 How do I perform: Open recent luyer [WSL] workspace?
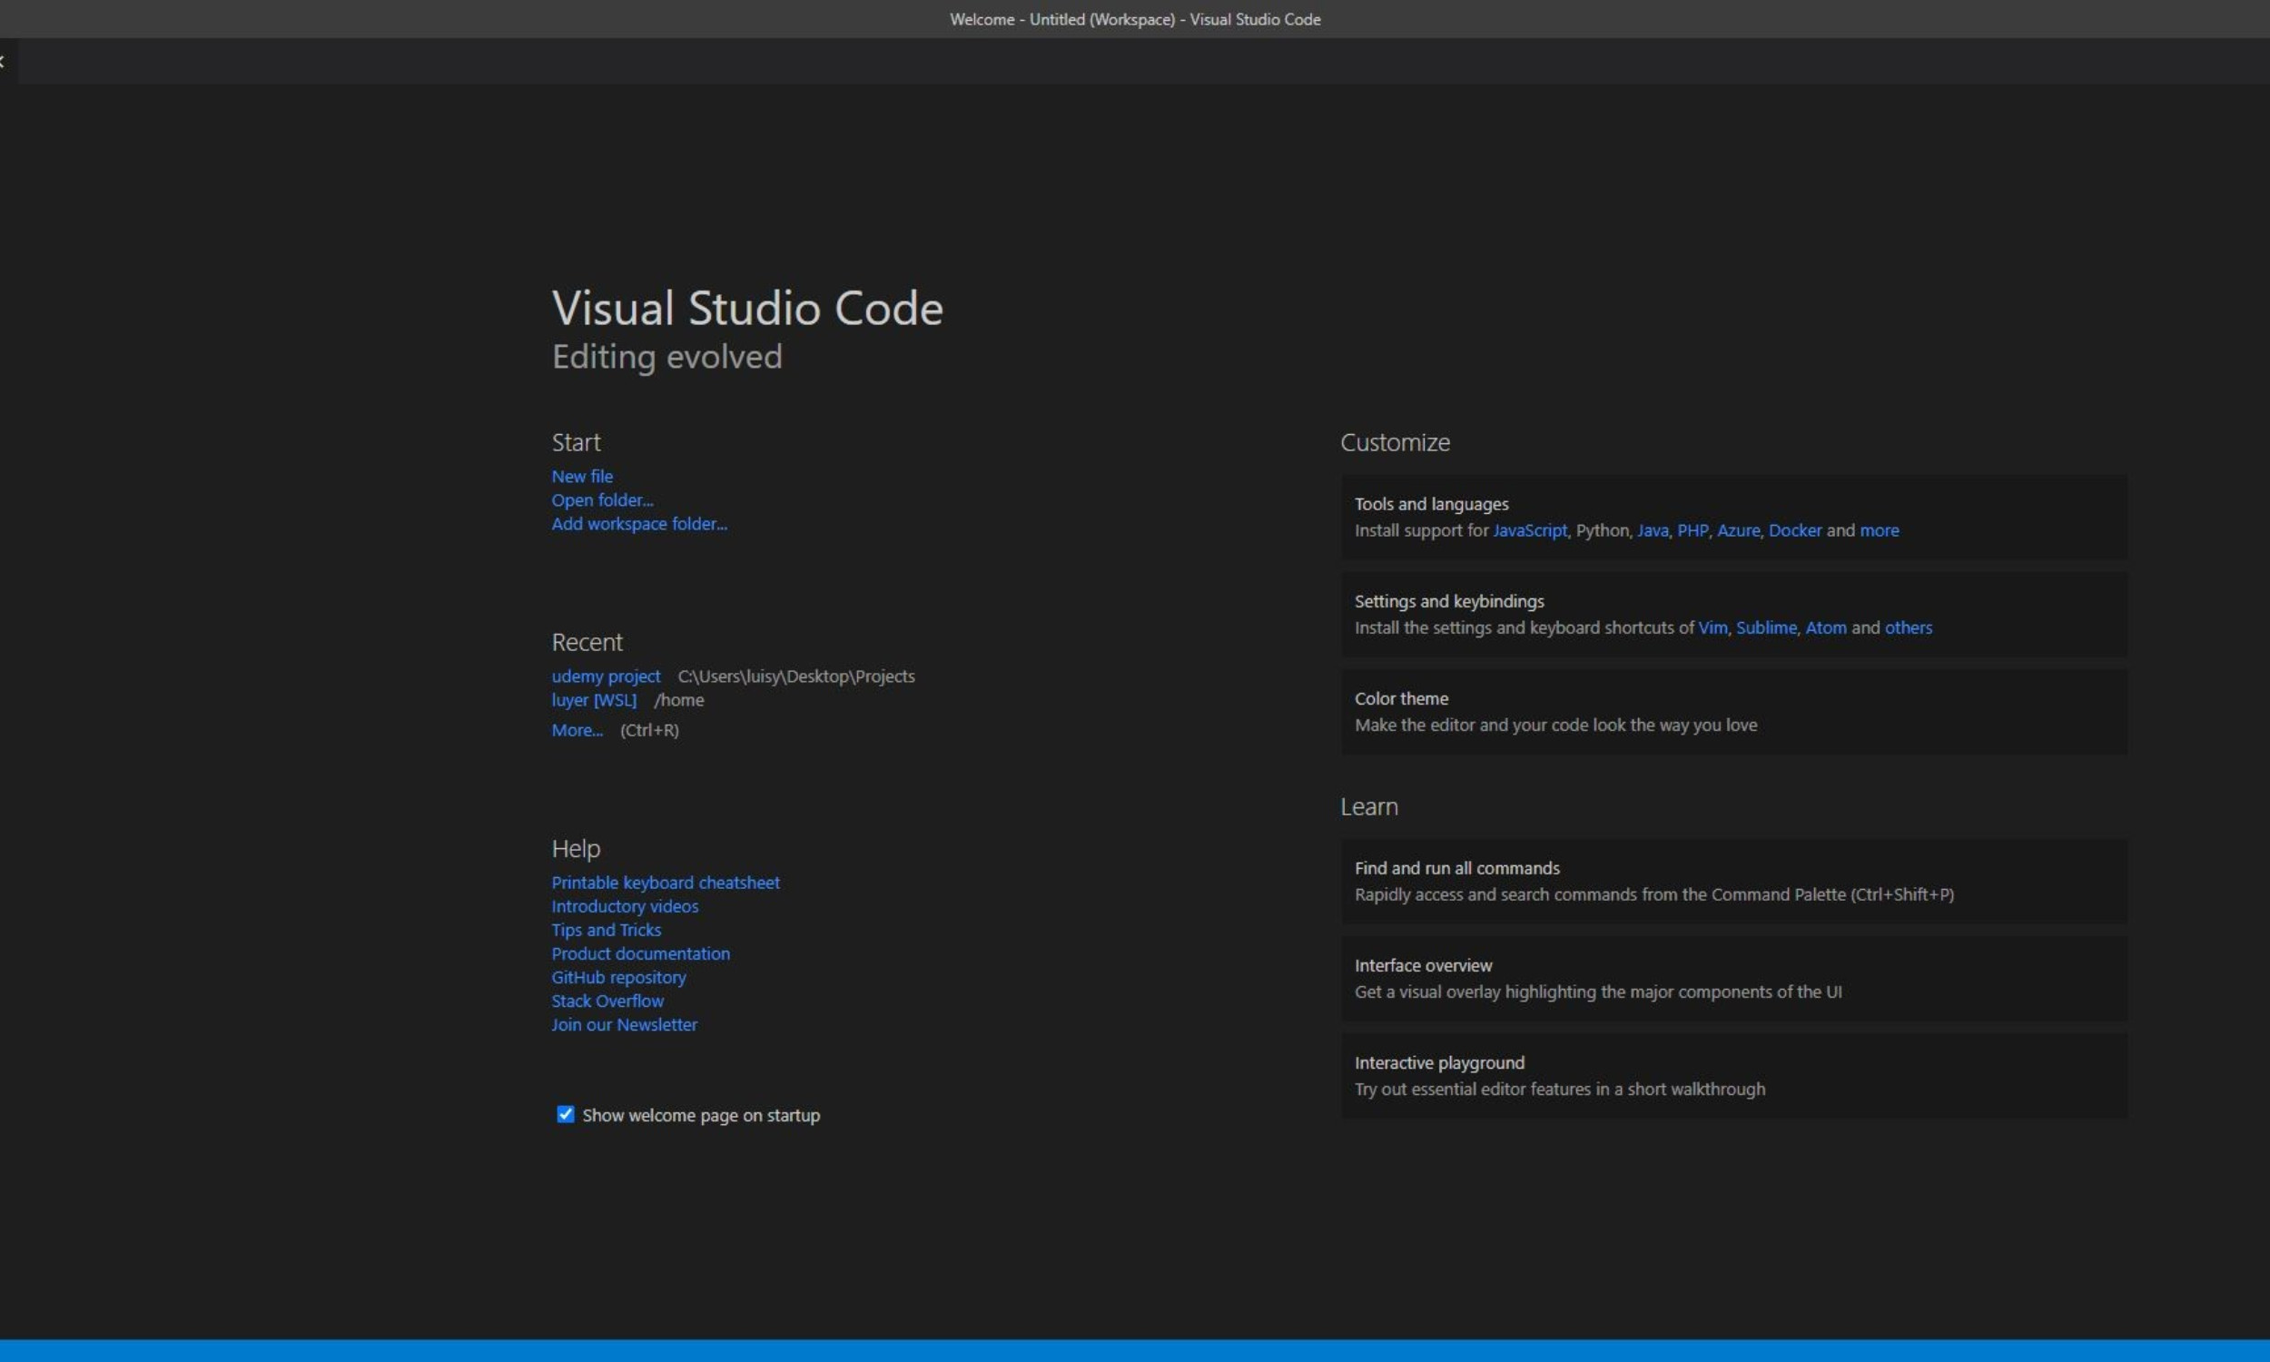pyautogui.click(x=594, y=700)
